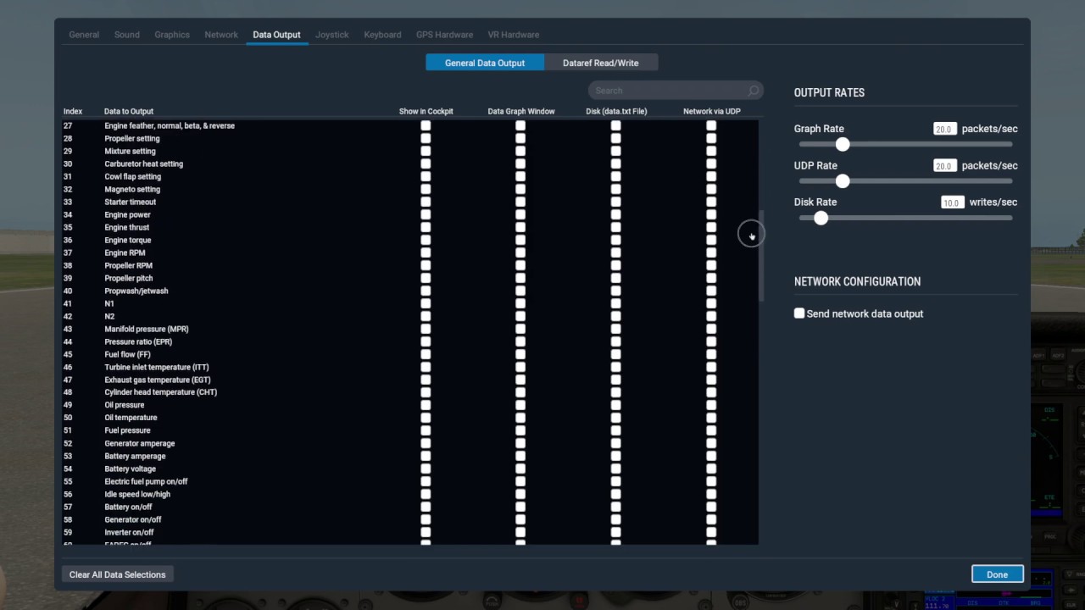Select Dataref Read/Write view
The width and height of the screenshot is (1085, 610).
click(x=600, y=63)
